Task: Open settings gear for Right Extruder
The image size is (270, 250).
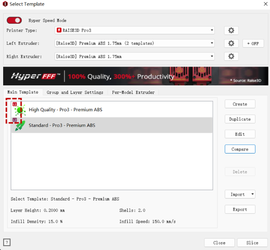Action: pos(231,57)
